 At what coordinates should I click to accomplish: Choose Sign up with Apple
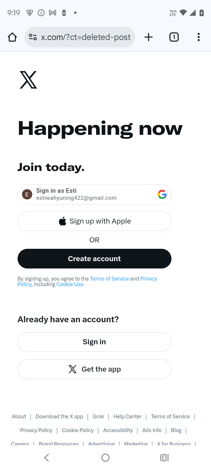[x=94, y=221]
